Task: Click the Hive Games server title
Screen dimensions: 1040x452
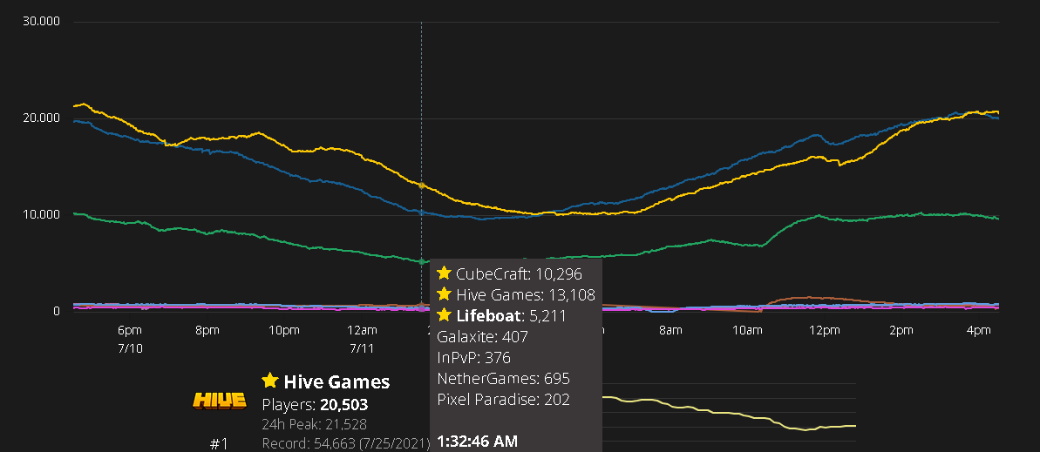Action: (336, 381)
